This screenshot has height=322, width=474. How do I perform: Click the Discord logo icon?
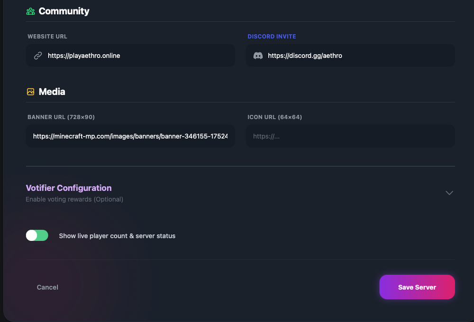[258, 56]
